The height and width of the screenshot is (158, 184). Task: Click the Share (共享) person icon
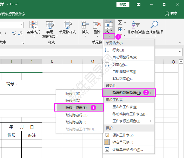click(167, 14)
